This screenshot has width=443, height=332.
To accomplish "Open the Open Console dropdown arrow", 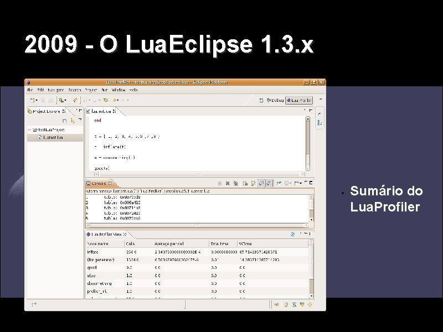I will (x=300, y=184).
